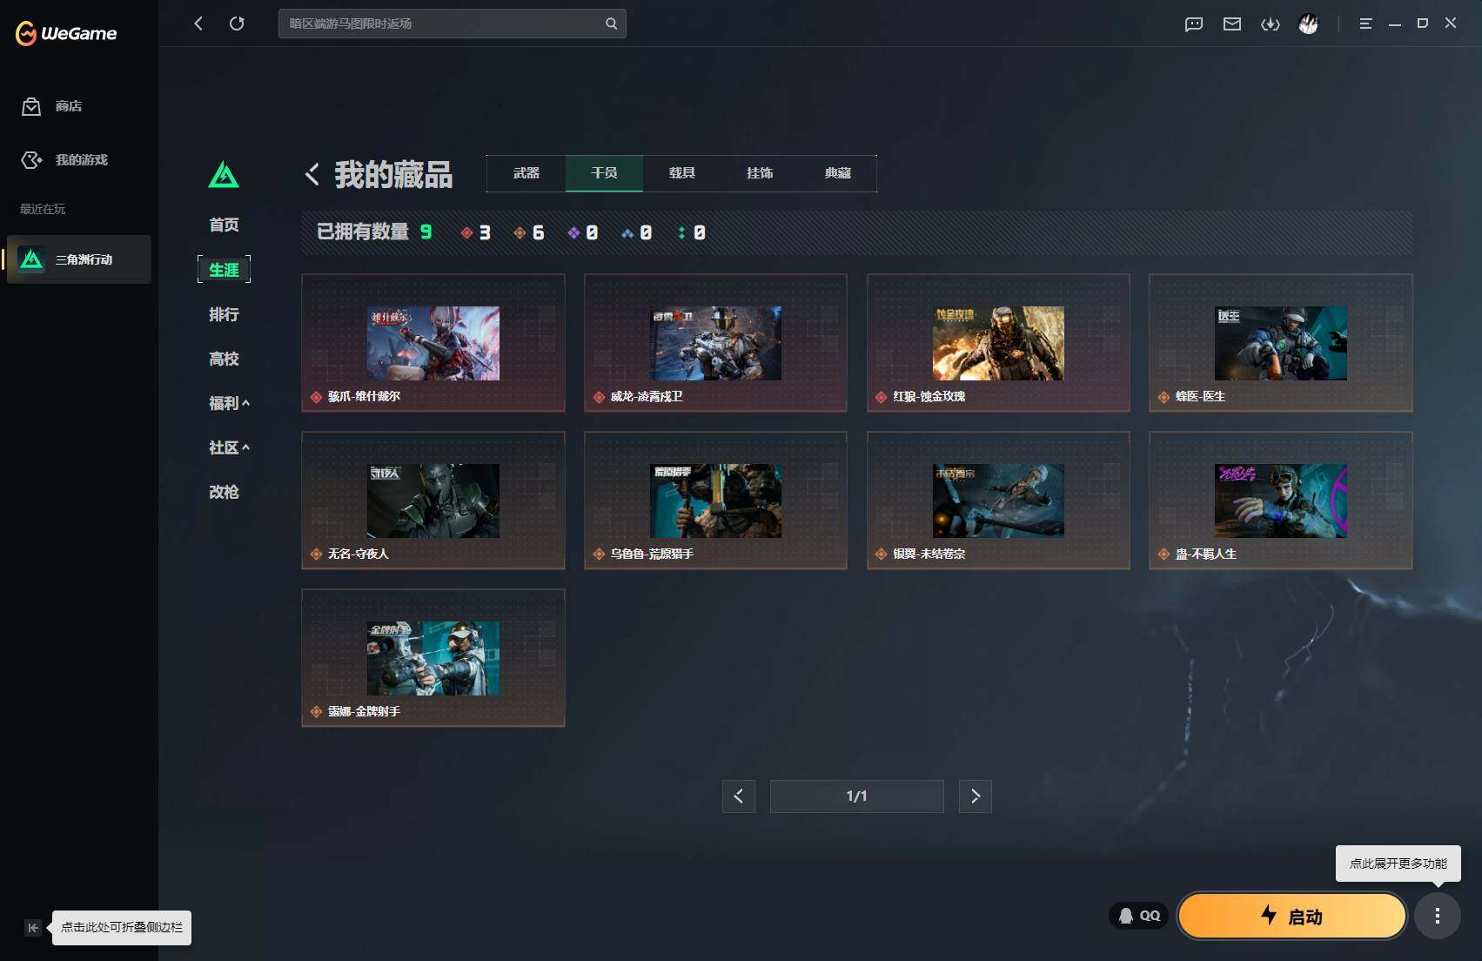Viewport: 1482px width, 961px height.
Task: Refresh the page with the reload icon
Action: [x=237, y=24]
